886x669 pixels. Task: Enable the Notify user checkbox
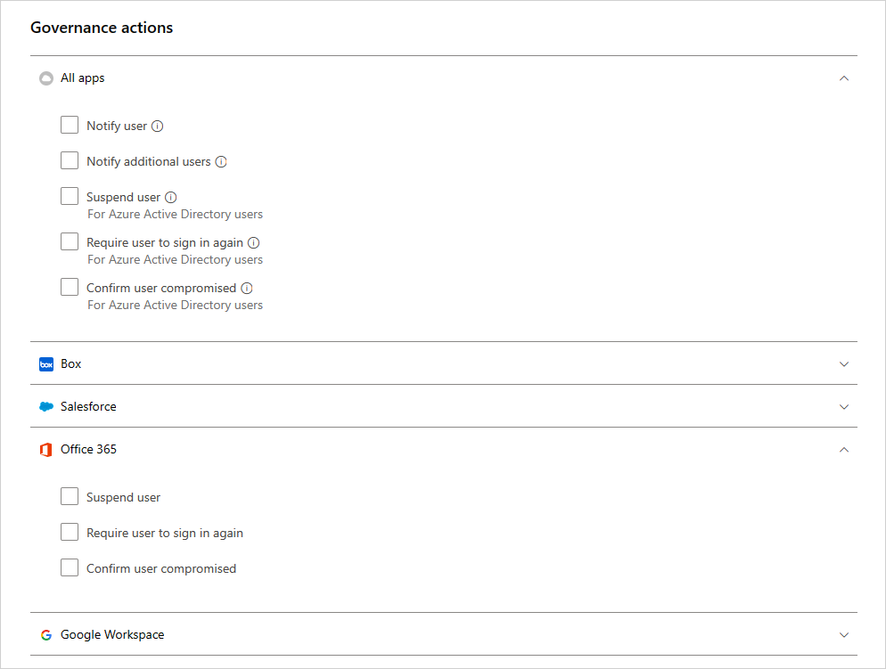point(70,125)
